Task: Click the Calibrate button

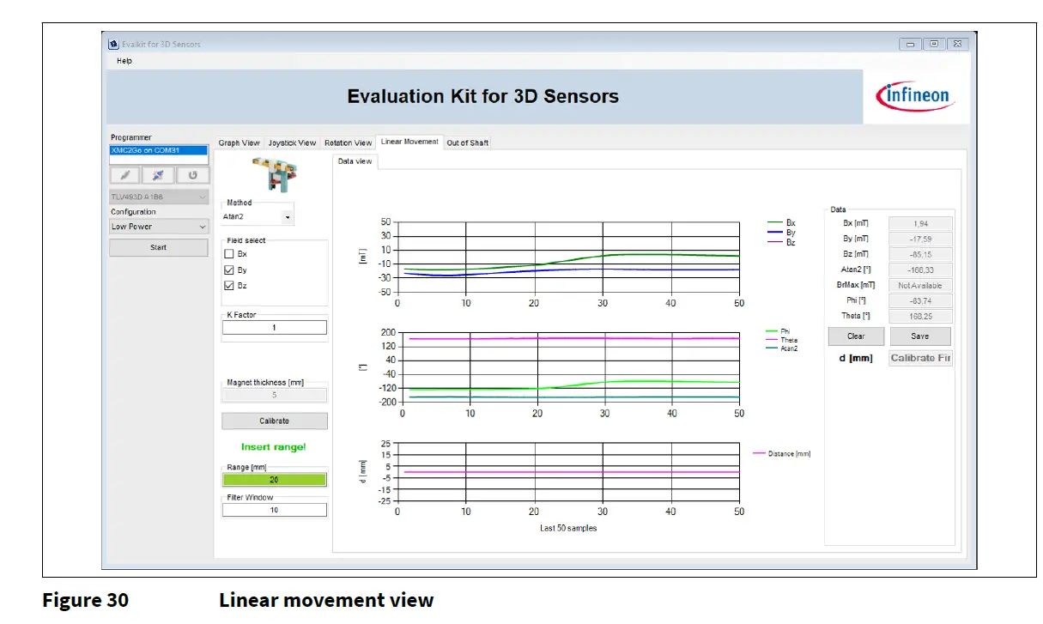Action: [274, 421]
